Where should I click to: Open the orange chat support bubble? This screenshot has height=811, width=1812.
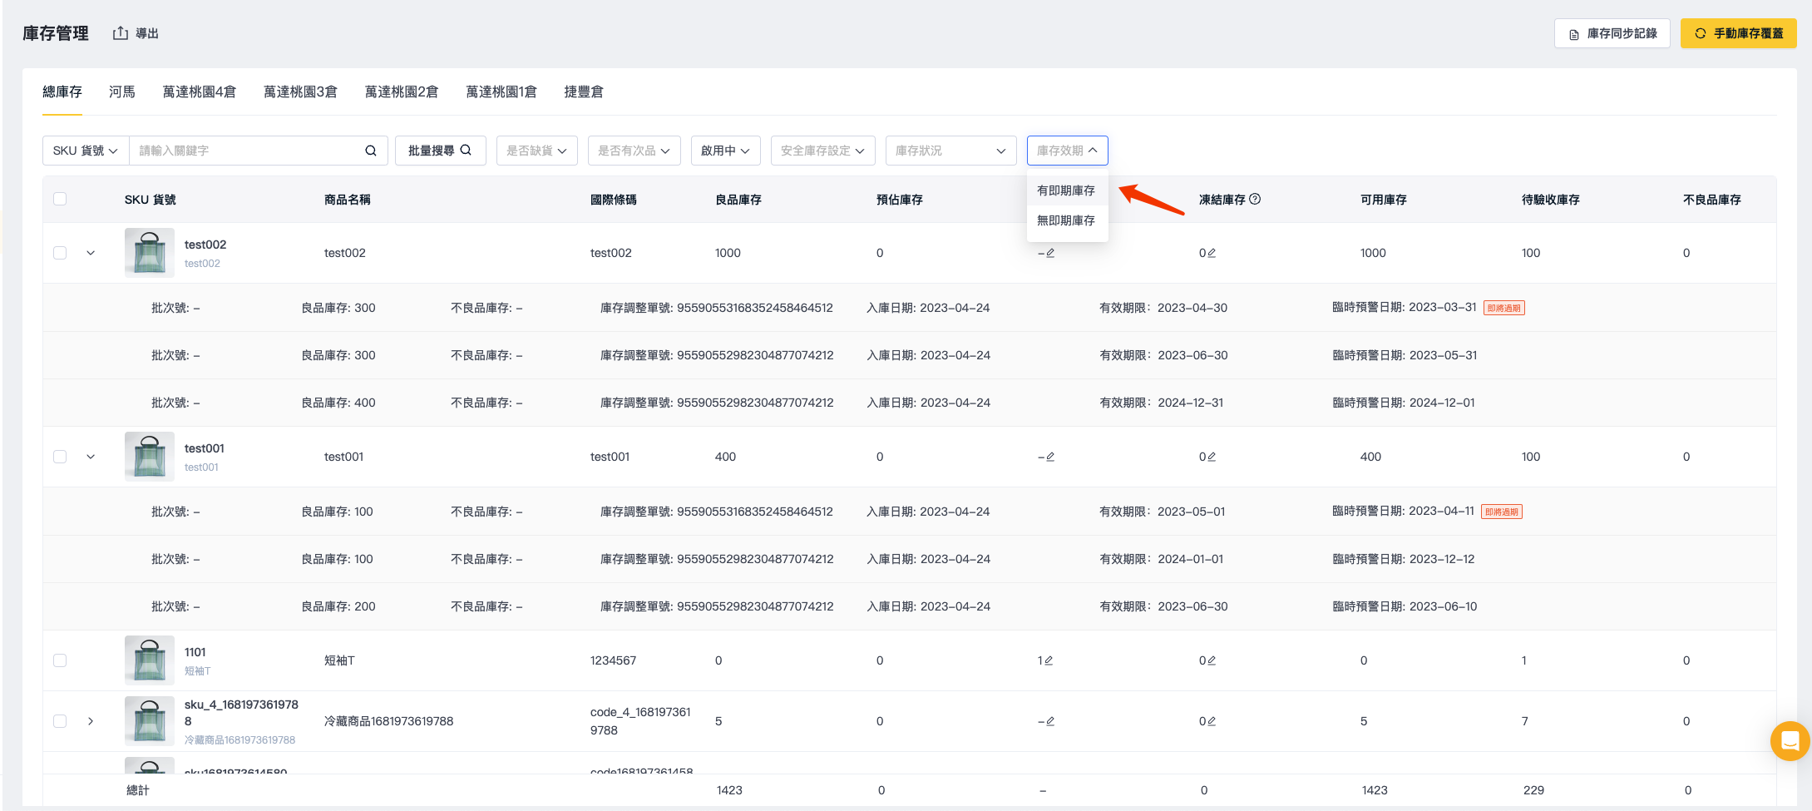(x=1790, y=740)
